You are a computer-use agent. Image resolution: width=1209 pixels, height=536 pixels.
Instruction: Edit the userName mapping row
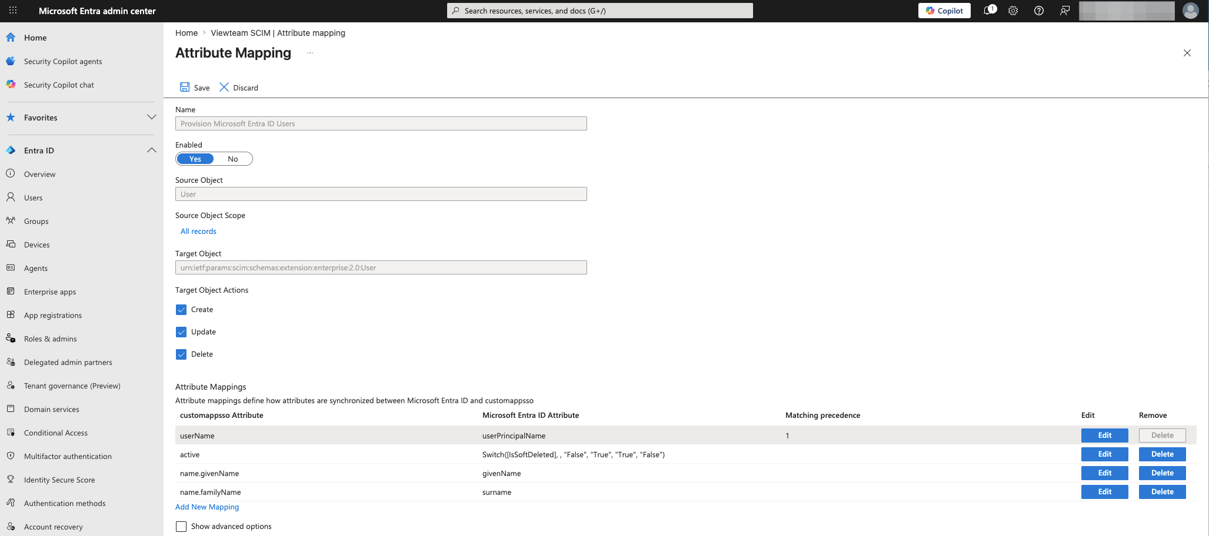(x=1104, y=436)
